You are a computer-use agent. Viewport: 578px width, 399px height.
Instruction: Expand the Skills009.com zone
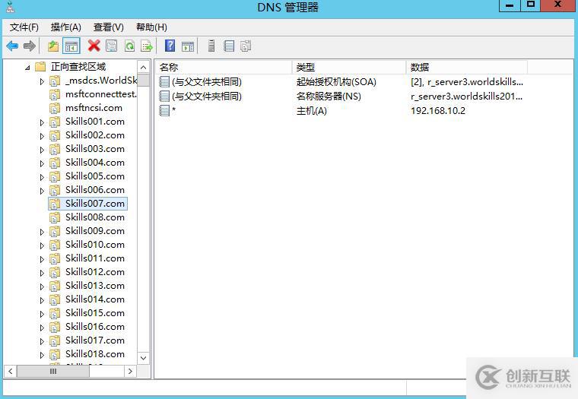(42, 232)
